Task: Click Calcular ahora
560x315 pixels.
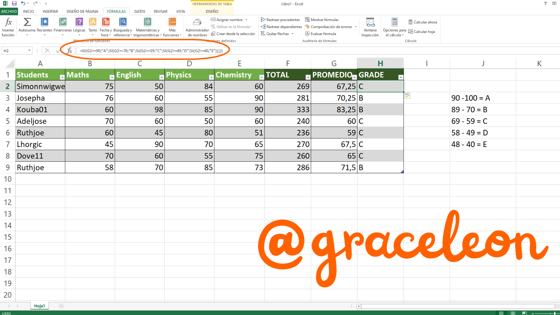Action: pyautogui.click(x=422, y=22)
